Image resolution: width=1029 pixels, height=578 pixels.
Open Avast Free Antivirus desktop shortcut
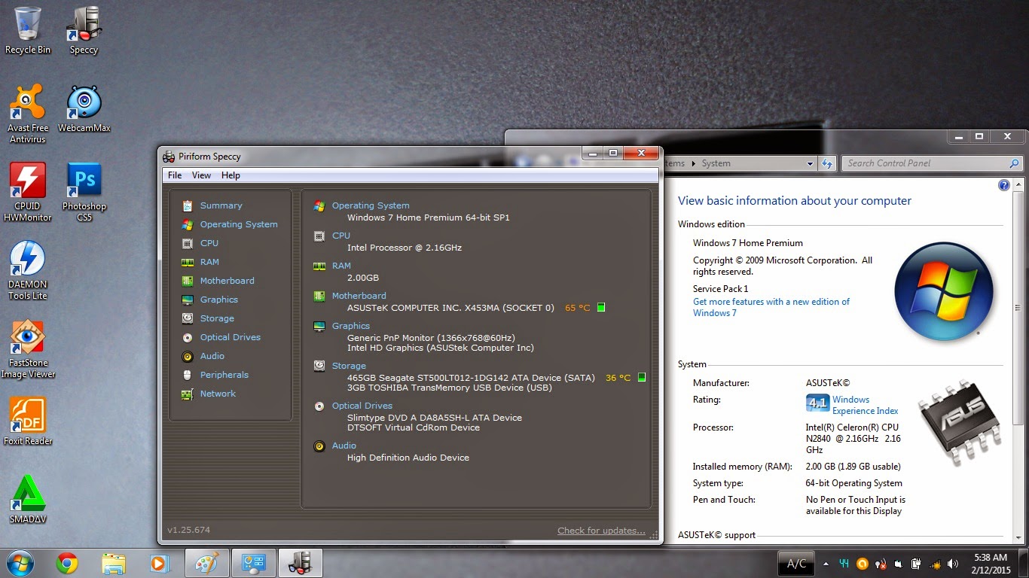coord(28,114)
